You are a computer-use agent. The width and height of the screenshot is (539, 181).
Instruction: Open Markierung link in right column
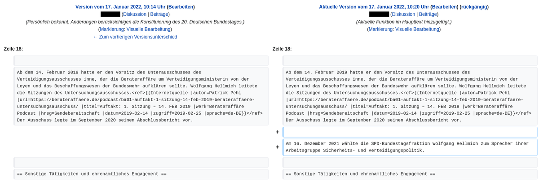(x=380, y=29)
